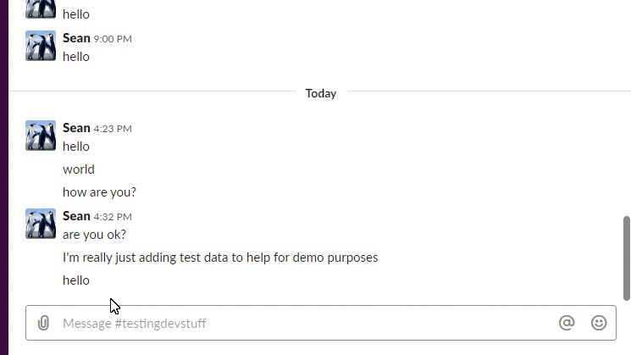Click the Sean name on the 4:32 PM message

pyautogui.click(x=76, y=216)
